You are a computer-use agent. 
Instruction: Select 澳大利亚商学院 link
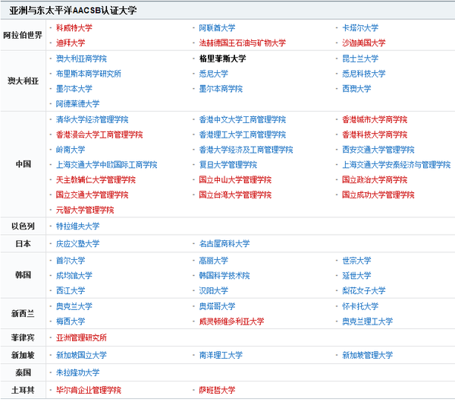[x=81, y=59]
